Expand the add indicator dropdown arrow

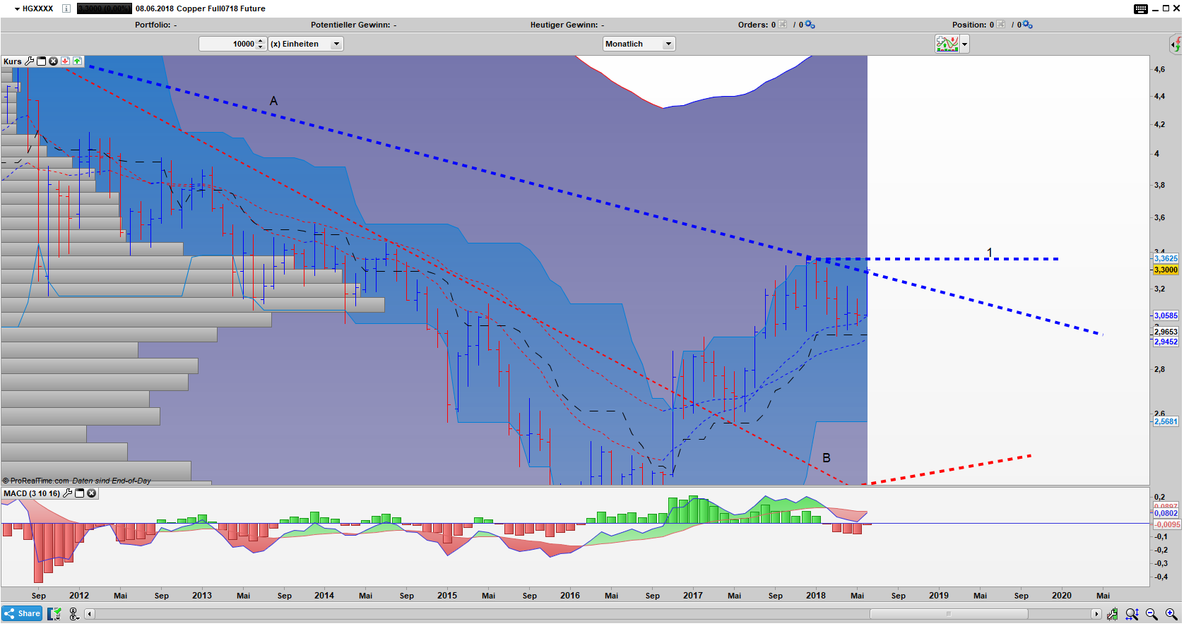click(964, 44)
